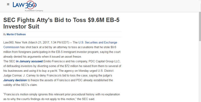Open the "in January accused" link
This screenshot has height=102, width=201.
pyautogui.click(x=29, y=61)
